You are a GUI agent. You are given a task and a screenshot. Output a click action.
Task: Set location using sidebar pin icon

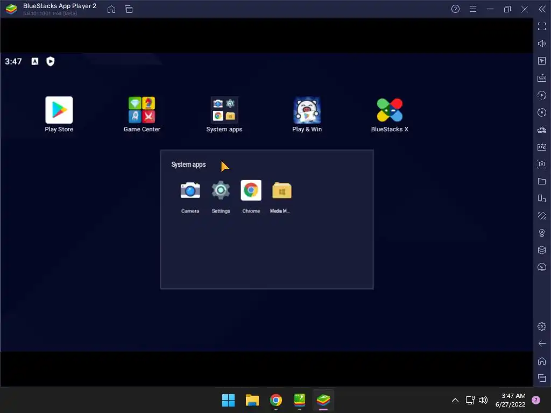click(542, 233)
